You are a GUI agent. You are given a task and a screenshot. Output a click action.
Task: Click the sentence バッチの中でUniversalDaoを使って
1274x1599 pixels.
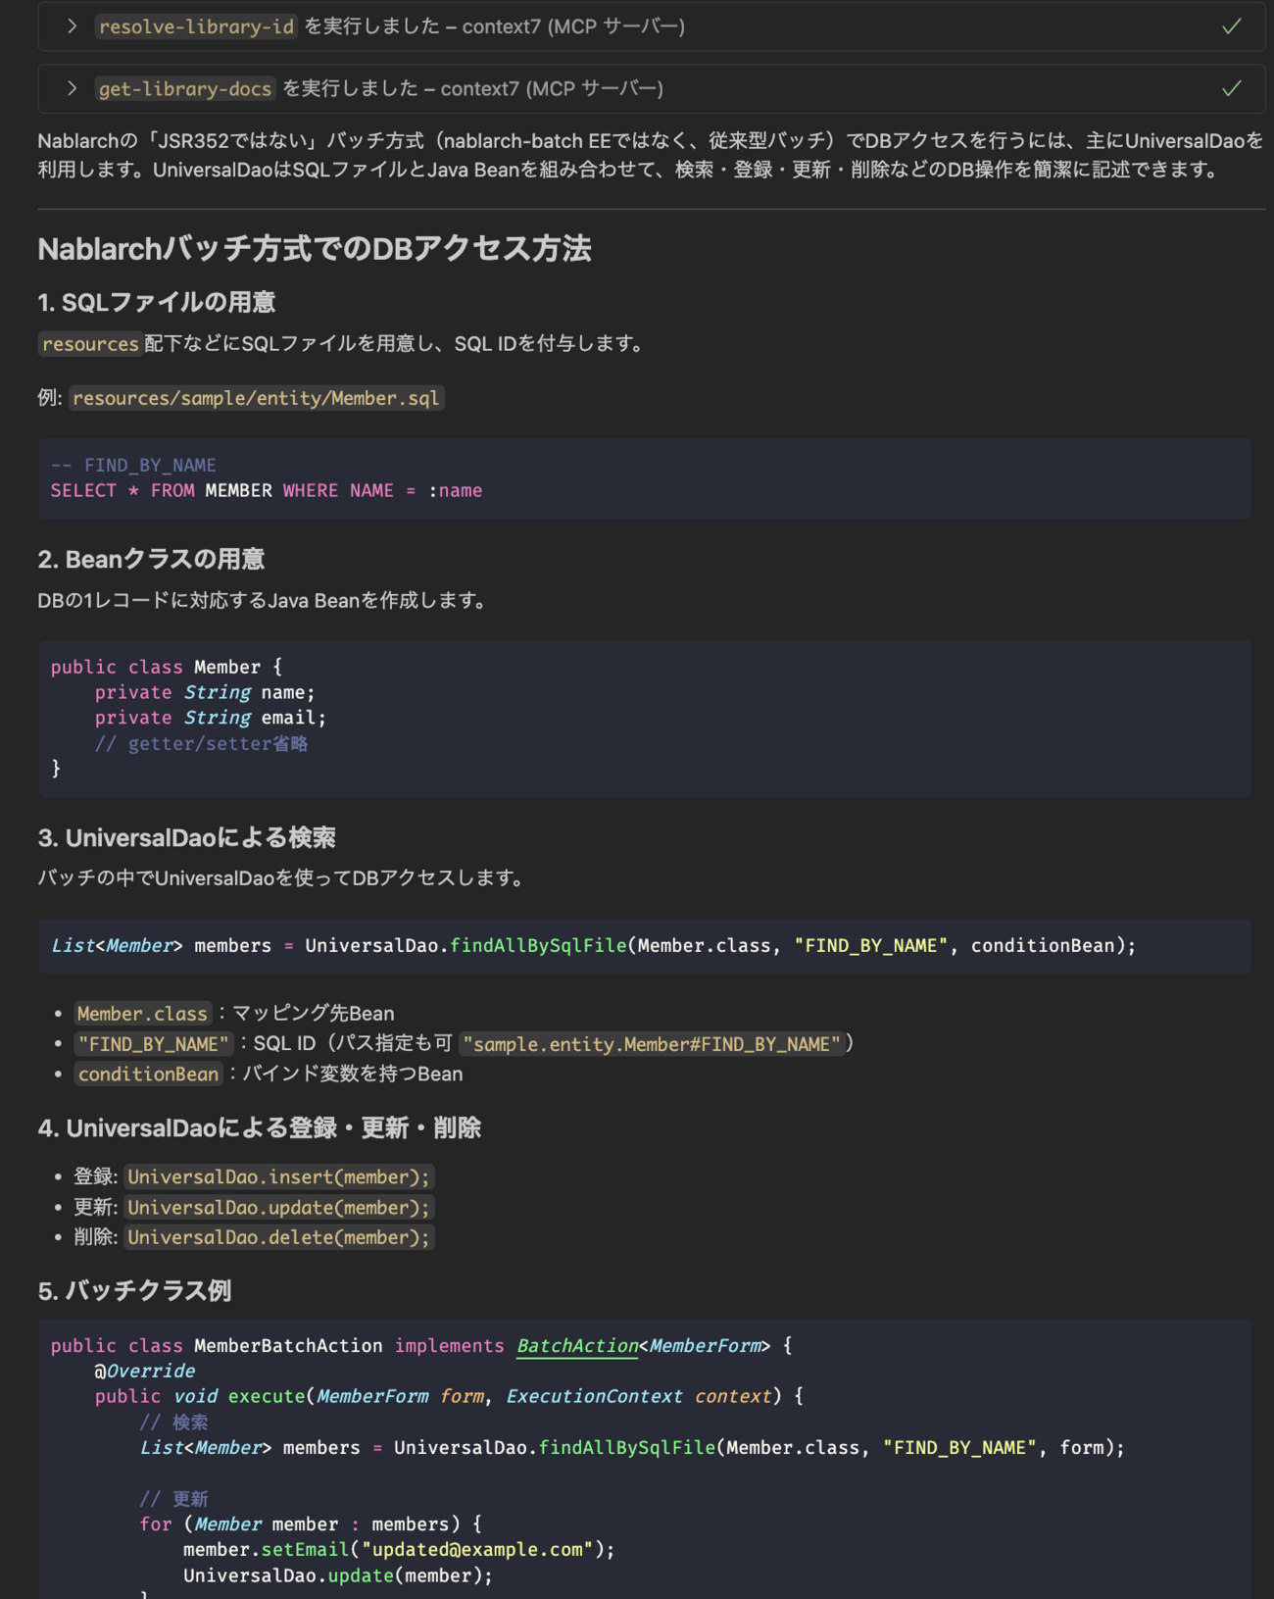[x=281, y=878]
